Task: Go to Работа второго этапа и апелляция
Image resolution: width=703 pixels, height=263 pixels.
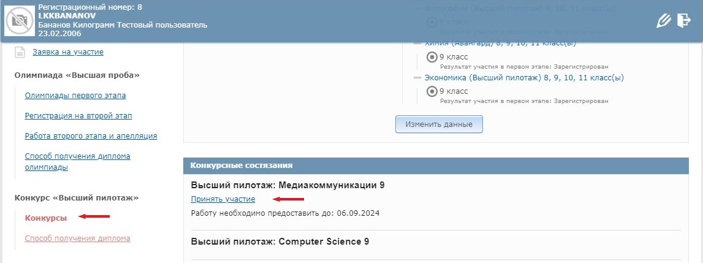Action: pyautogui.click(x=91, y=136)
